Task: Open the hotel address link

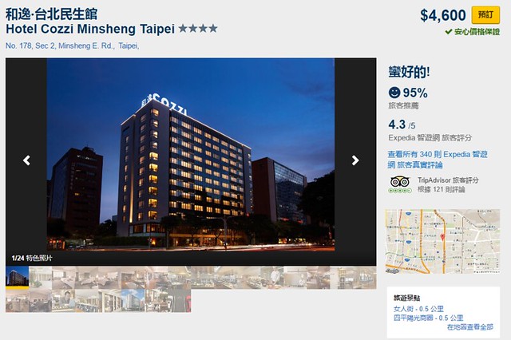Action: [73, 46]
